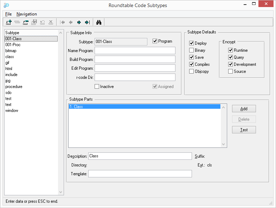Image resolution: width=276 pixels, height=208 pixels.
Task: Maximize the Roundtable Code Subtypes window
Action: (x=253, y=4)
